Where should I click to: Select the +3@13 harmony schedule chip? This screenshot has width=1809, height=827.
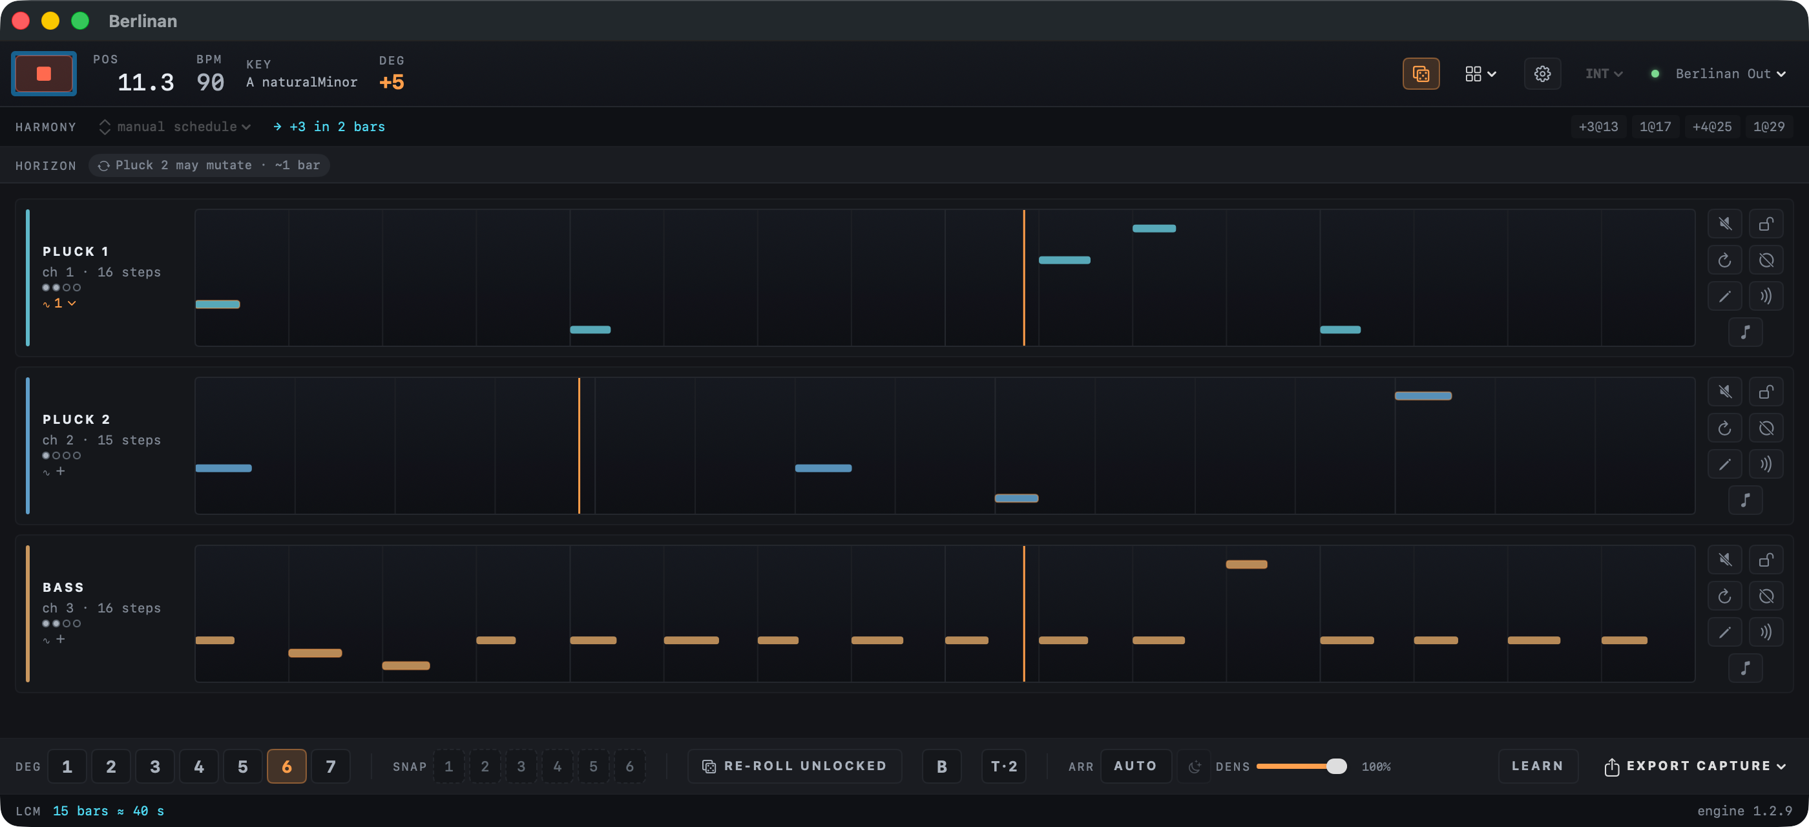point(1598,127)
